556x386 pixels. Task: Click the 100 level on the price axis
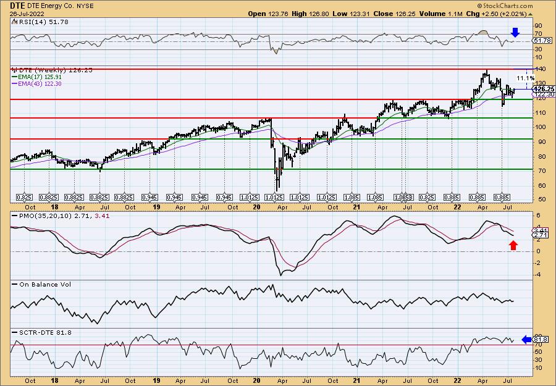539,127
